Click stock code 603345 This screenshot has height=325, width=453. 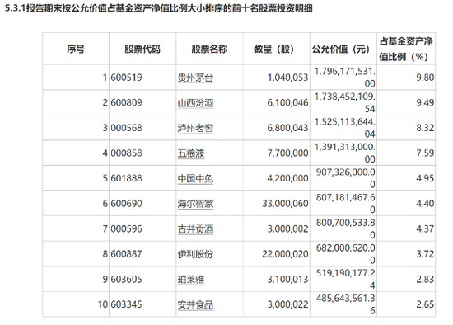[x=127, y=304]
